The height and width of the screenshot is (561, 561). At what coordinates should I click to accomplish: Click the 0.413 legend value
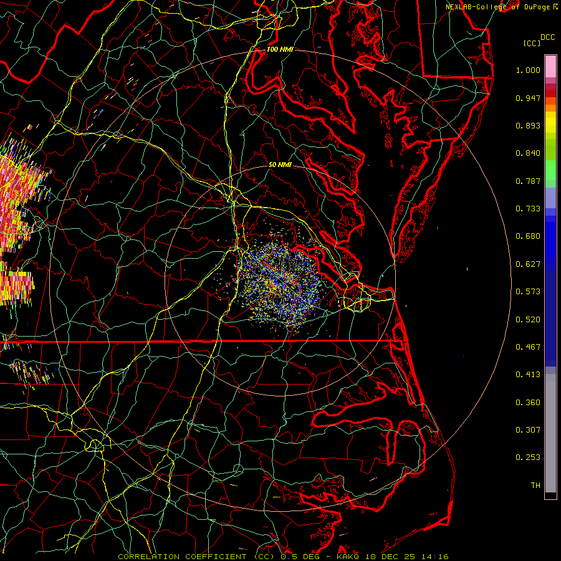click(528, 375)
